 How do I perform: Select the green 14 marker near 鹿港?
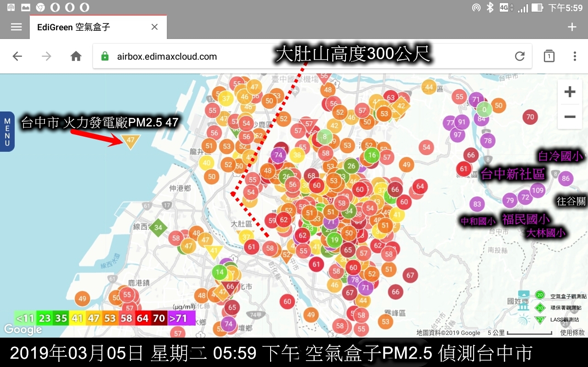point(220,272)
